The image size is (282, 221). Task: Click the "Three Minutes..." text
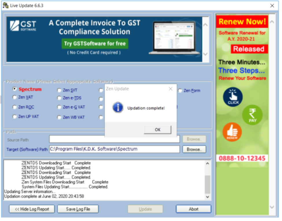pos(242,62)
